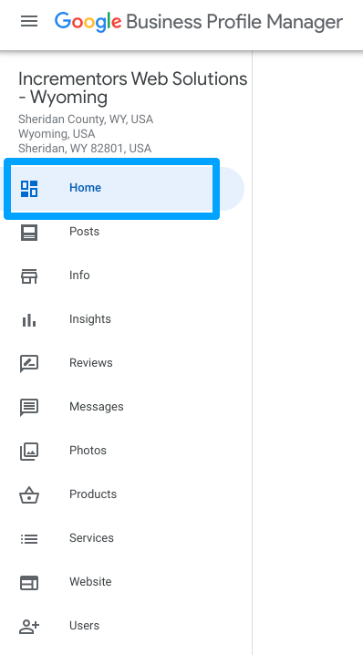Click the Sheridan, WY 82801, USA address line
Image resolution: width=363 pixels, height=655 pixels.
click(85, 149)
